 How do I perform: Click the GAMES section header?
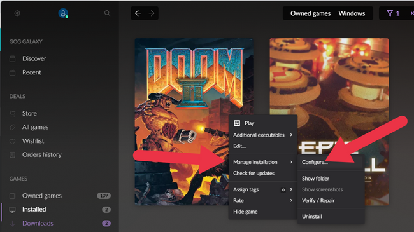[x=18, y=179]
